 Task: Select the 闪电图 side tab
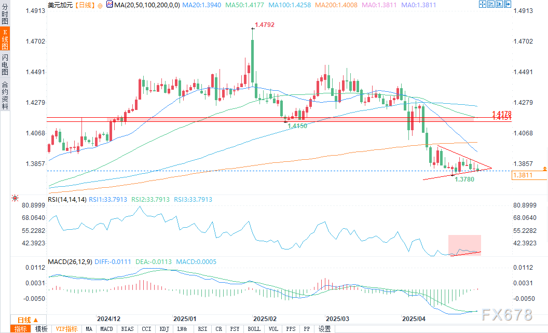[x=5, y=65]
